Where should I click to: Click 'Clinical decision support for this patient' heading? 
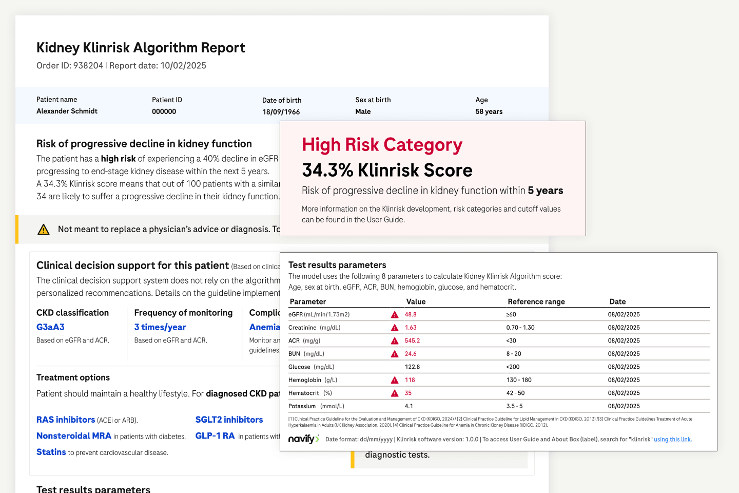(132, 266)
